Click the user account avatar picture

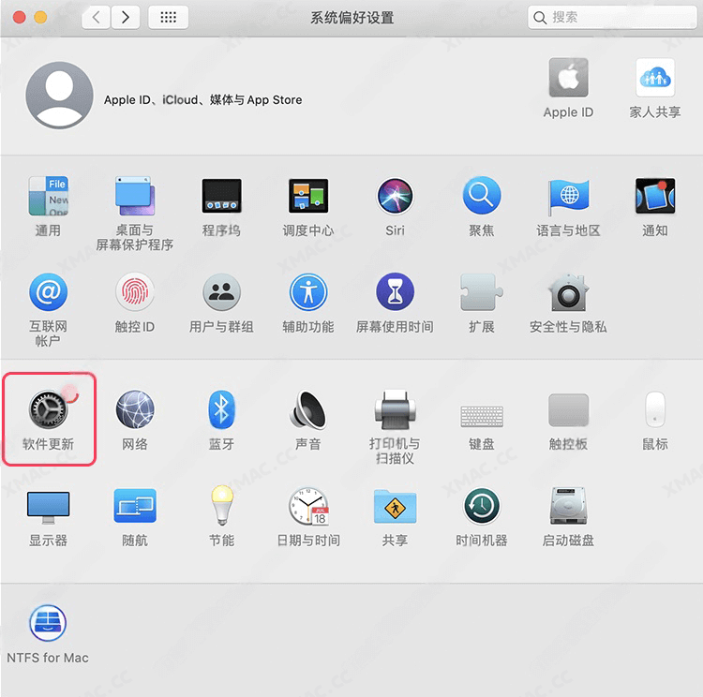pyautogui.click(x=59, y=96)
